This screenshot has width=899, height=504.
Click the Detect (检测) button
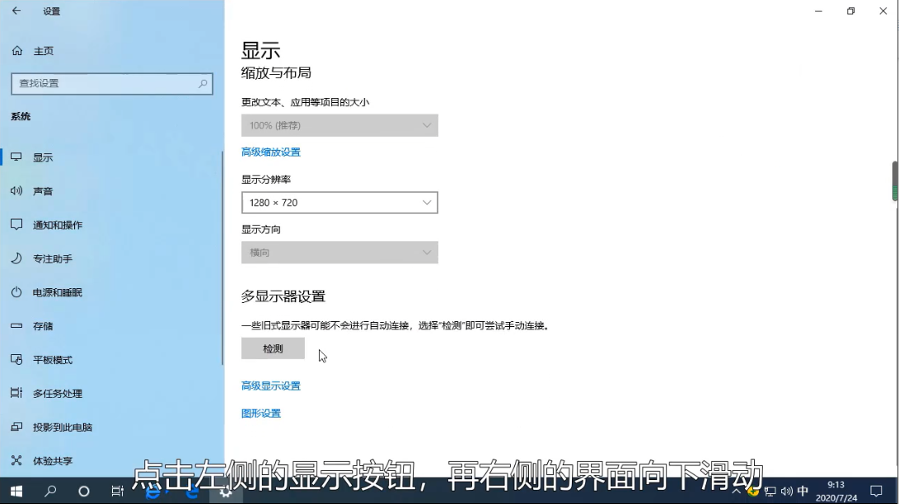tap(273, 348)
